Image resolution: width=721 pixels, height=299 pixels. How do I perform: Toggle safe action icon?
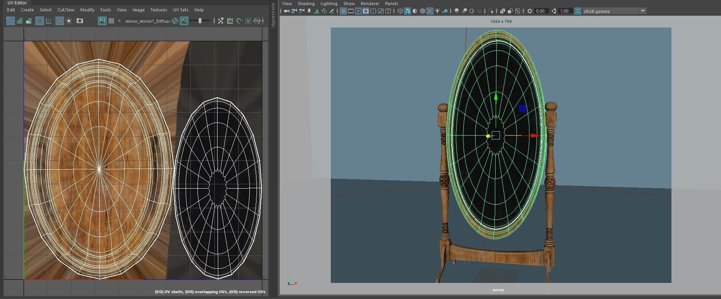(x=381, y=11)
